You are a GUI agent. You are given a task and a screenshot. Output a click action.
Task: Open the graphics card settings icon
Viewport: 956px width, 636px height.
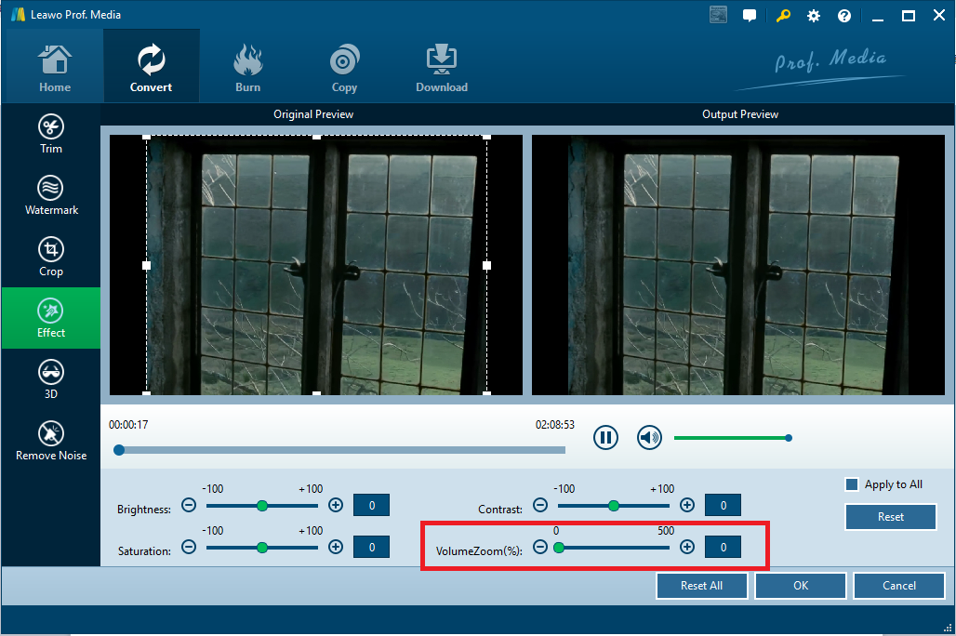tap(718, 15)
